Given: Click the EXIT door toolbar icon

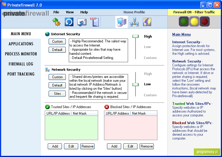Looking at the screenshot, I should click(x=95, y=22).
